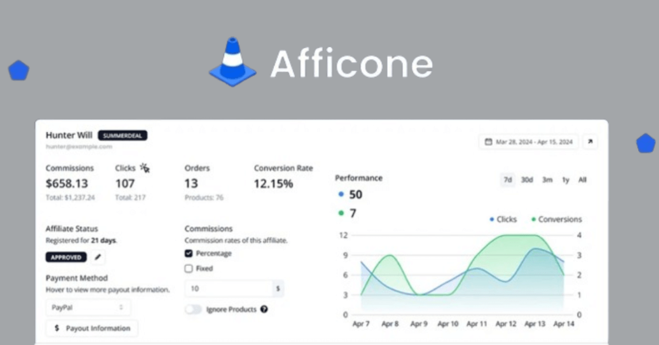Open the external link arrow icon
The width and height of the screenshot is (659, 345).
coord(590,142)
